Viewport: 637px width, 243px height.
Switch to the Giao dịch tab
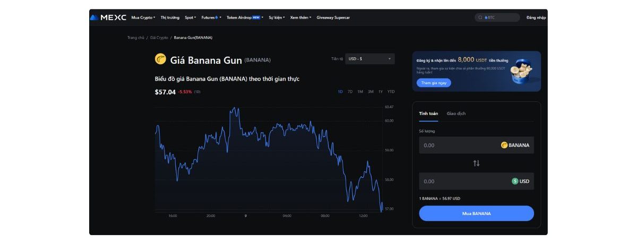[x=456, y=114]
